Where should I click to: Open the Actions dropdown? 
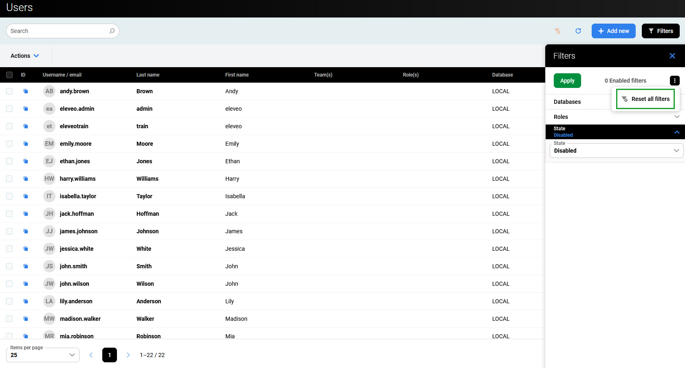24,56
